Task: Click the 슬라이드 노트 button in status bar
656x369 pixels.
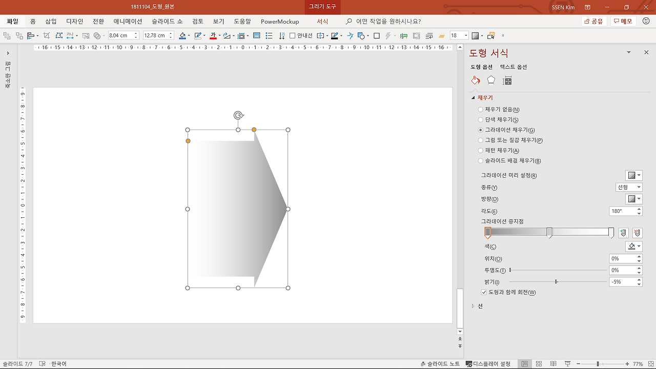Action: click(440, 364)
